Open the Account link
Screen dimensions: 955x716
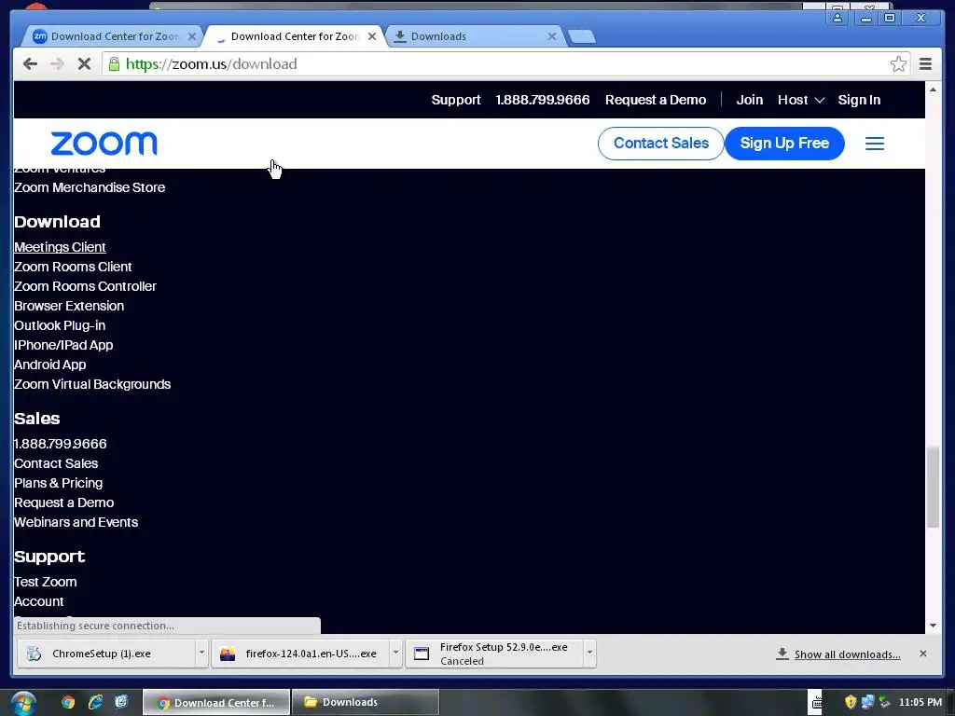[39, 601]
